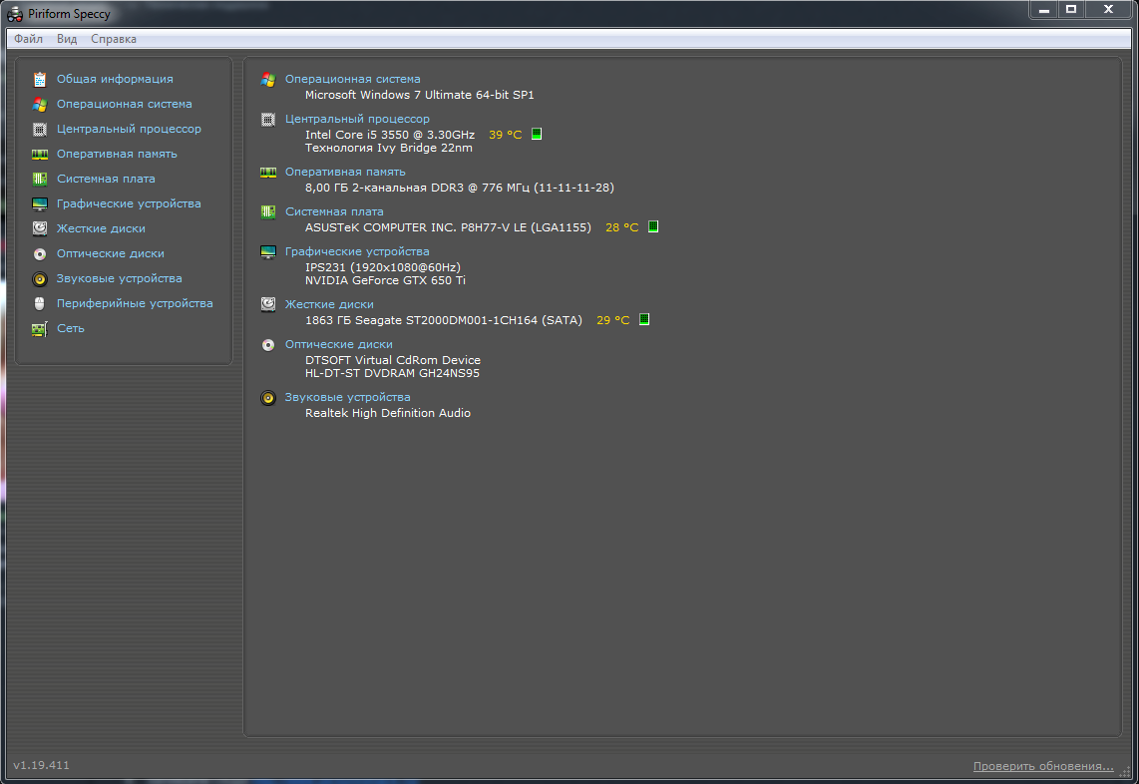Viewport: 1139px width, 784px height.
Task: Open the Файл menu
Action: [28, 39]
